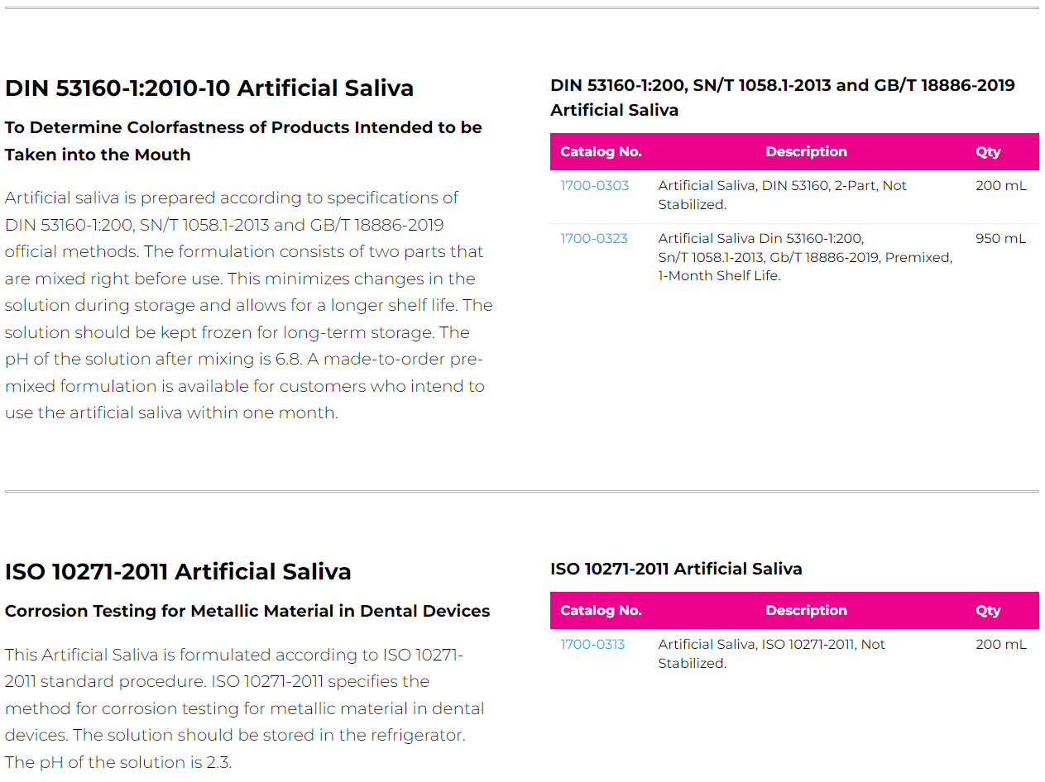Screen dimensions: 1045x782
Task: Open catalog number link 1700-0313
Action: (592, 645)
